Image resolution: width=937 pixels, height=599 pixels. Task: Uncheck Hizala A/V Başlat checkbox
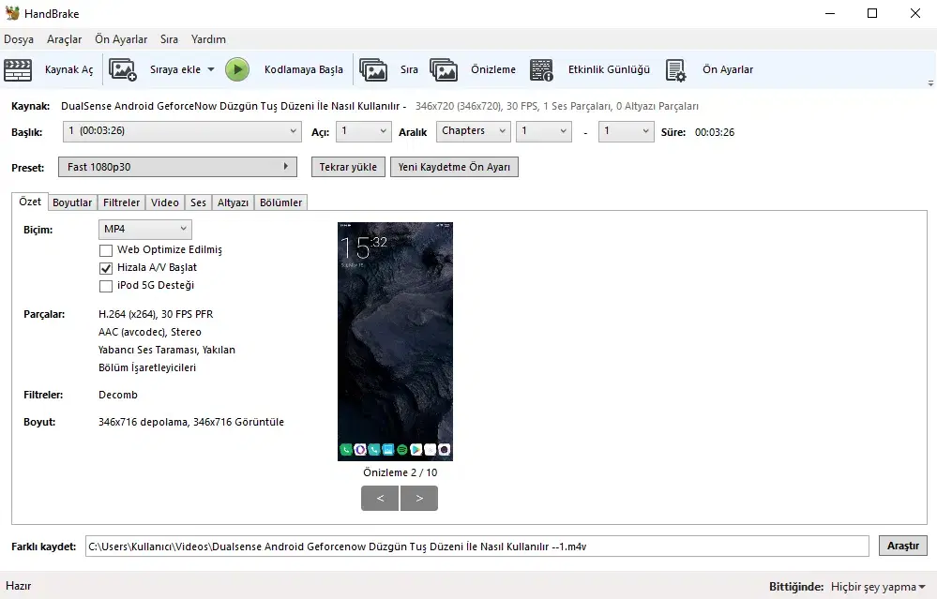[x=106, y=268]
